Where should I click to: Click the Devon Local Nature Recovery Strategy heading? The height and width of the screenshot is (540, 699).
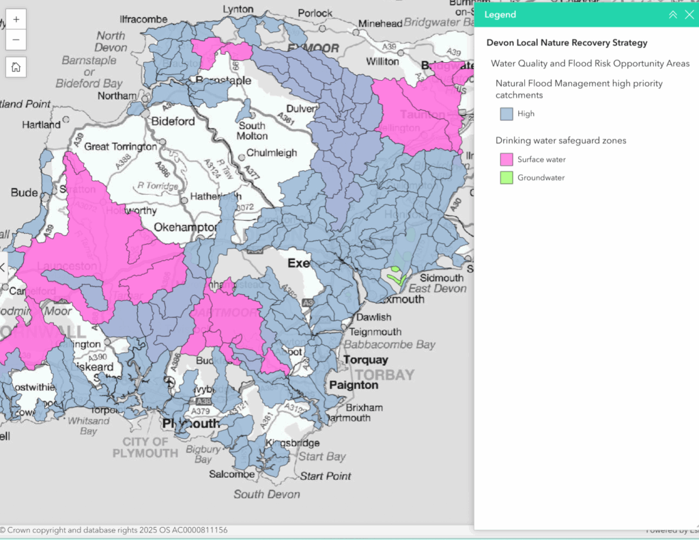[567, 43]
